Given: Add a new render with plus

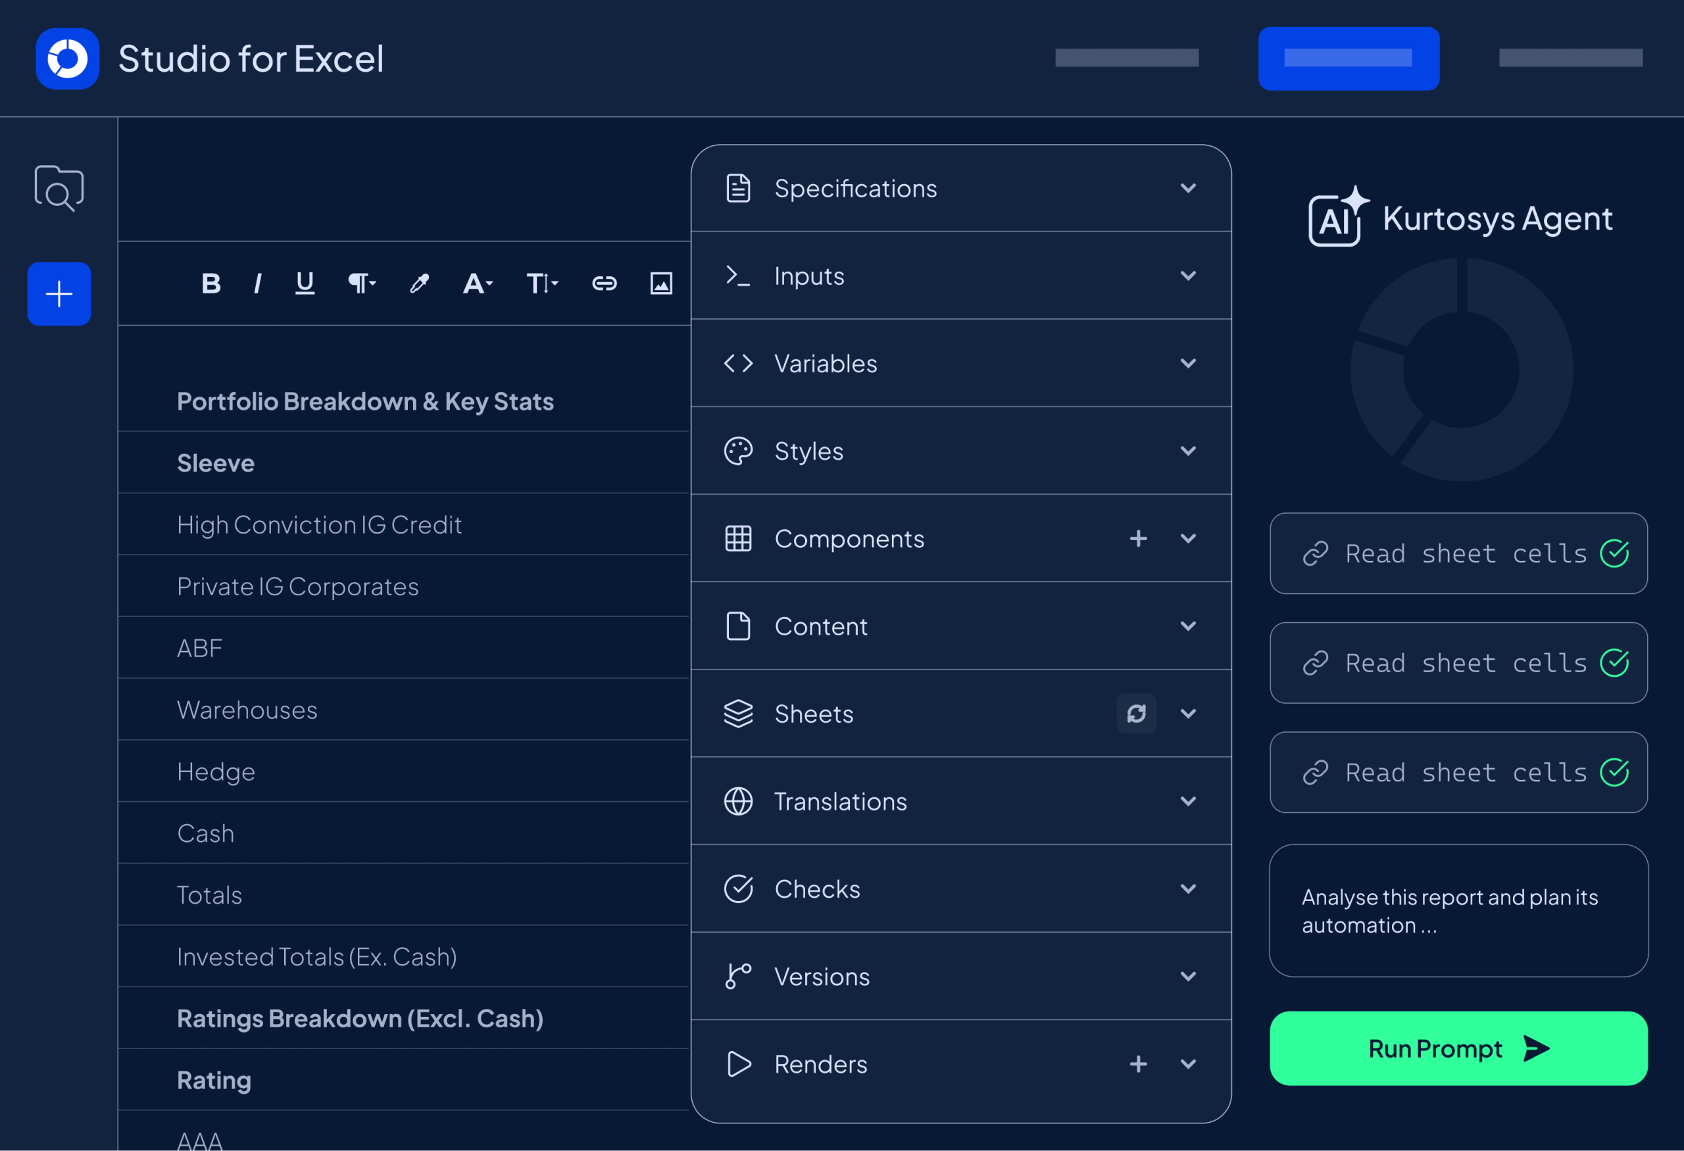Looking at the screenshot, I should coord(1139,1065).
